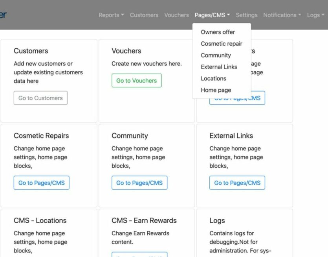Expand the Logs dropdown in navbar

point(315,15)
